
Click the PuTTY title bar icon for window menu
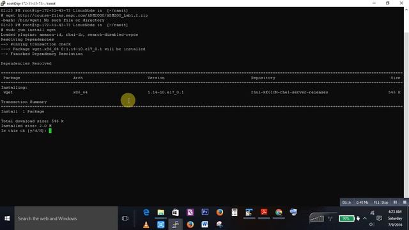pos(3,3)
